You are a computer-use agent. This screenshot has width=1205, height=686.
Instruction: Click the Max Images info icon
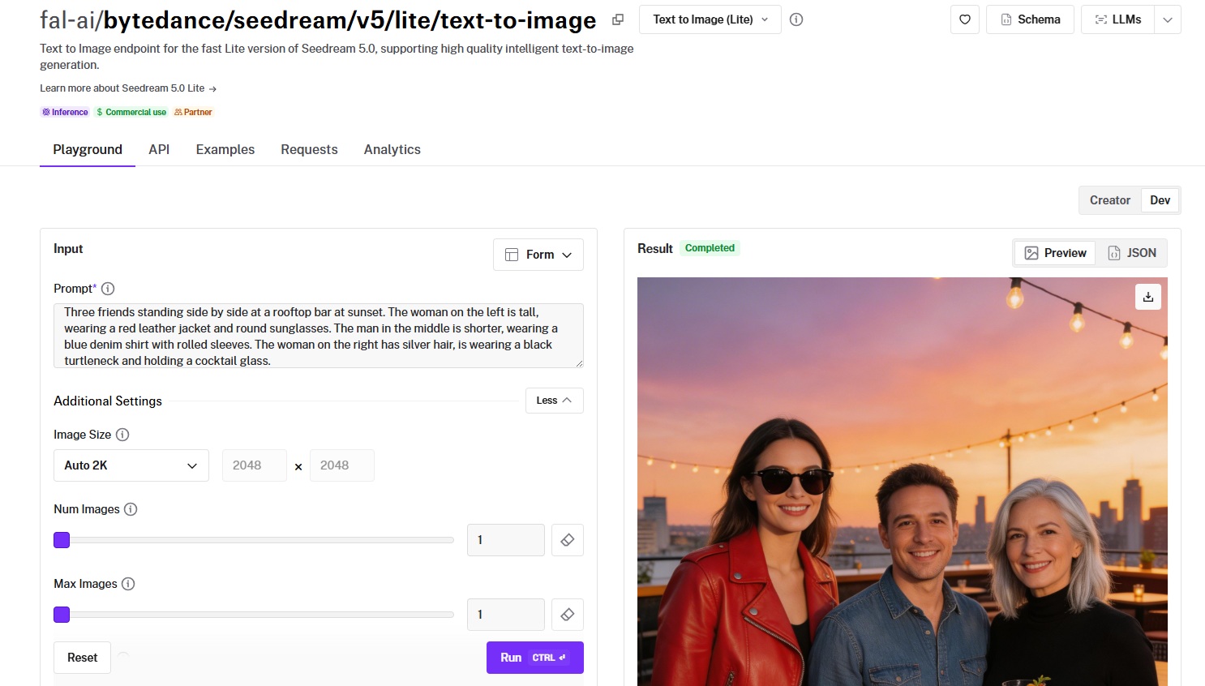128,584
